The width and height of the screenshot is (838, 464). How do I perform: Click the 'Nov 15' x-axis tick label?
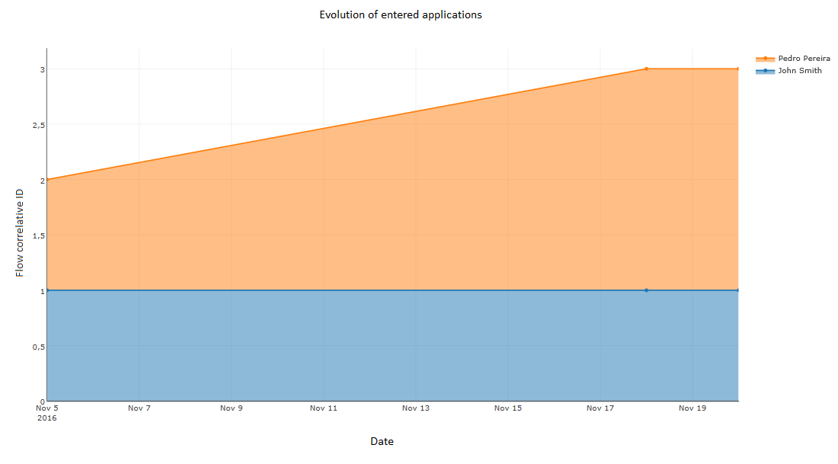(x=507, y=408)
